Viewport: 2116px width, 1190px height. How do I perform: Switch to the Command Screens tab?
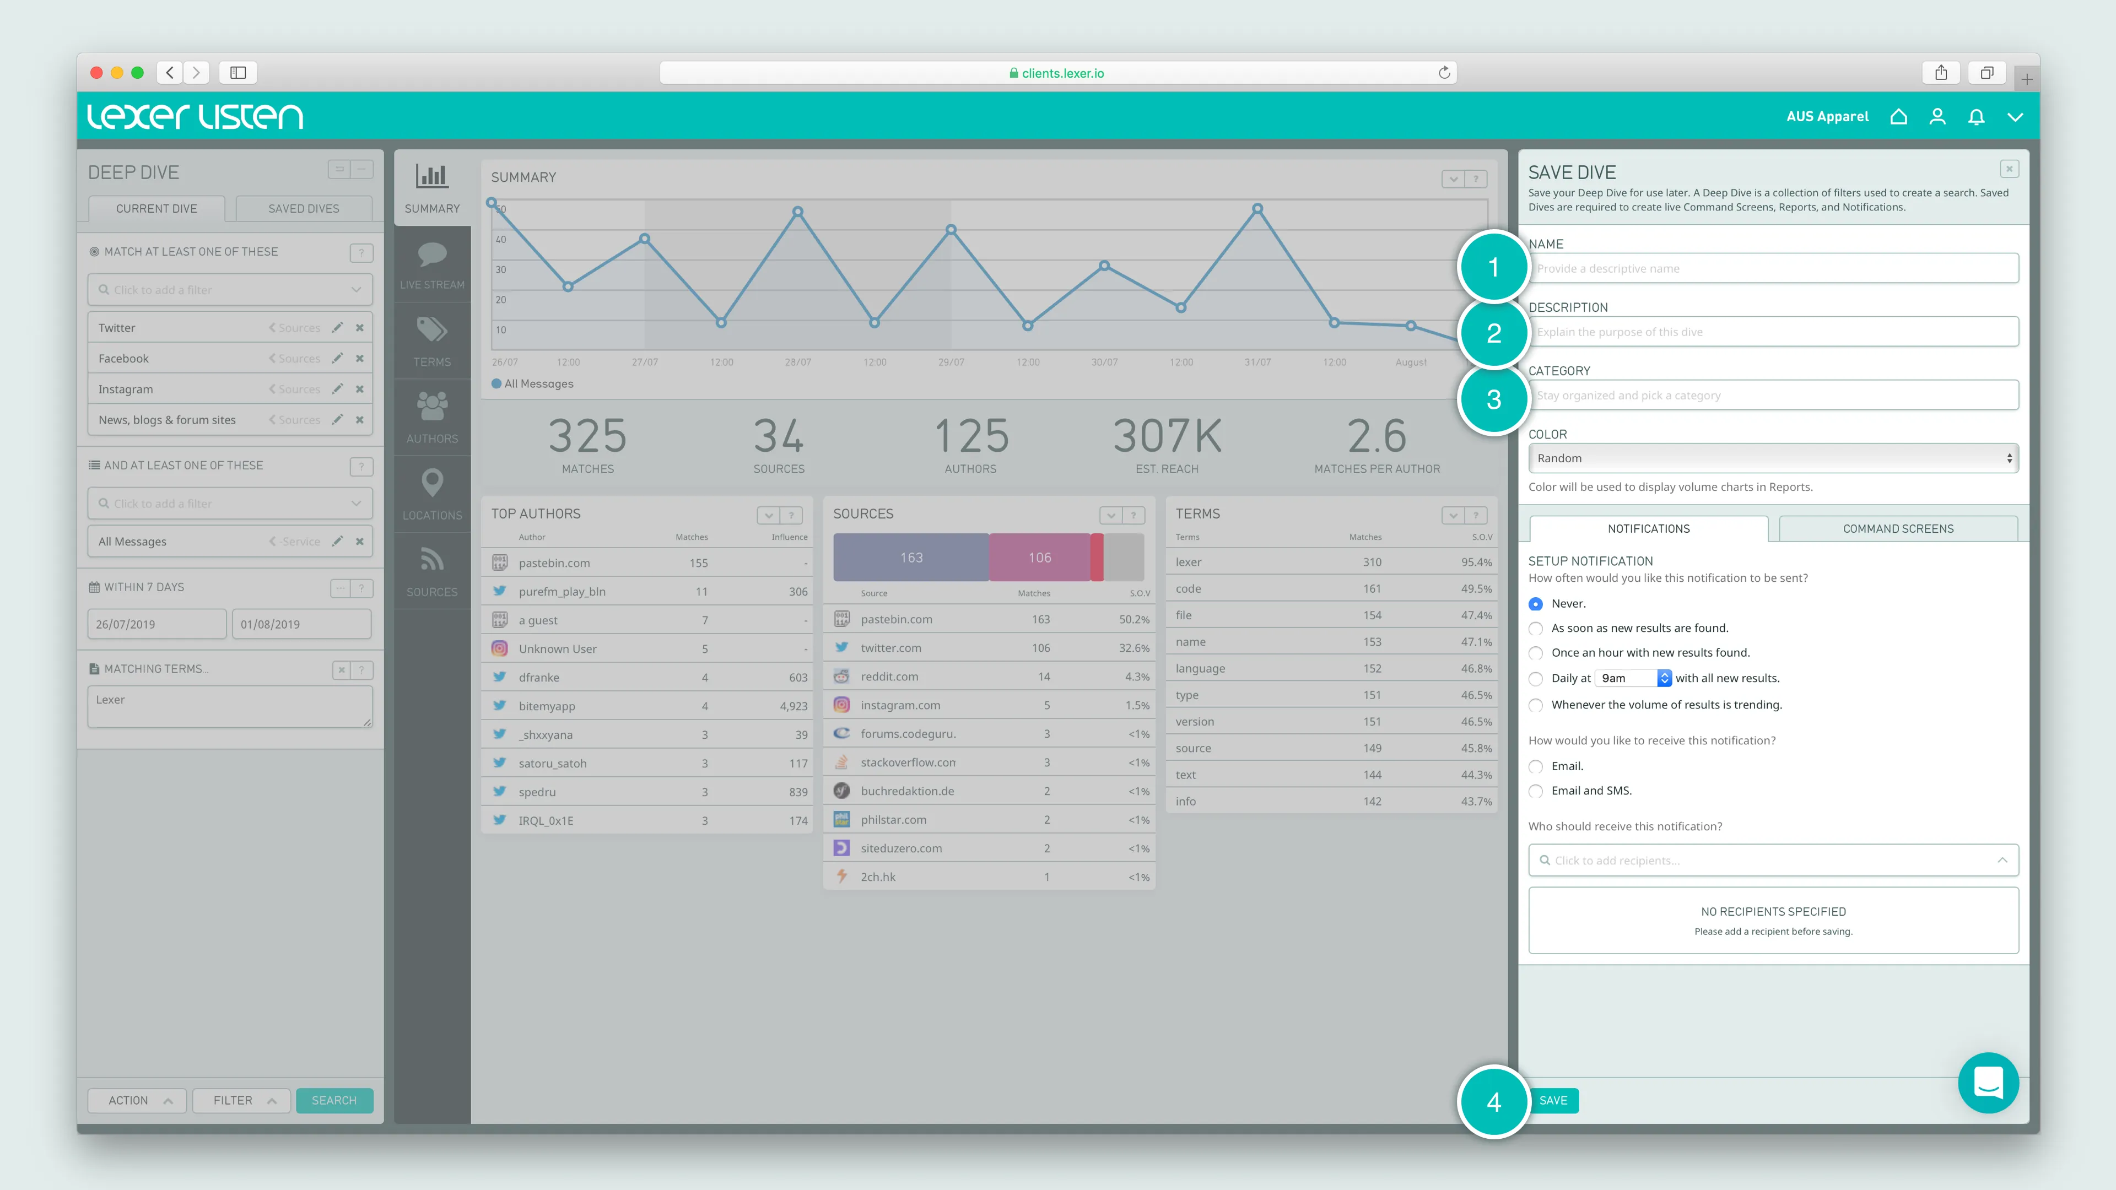pos(1897,529)
